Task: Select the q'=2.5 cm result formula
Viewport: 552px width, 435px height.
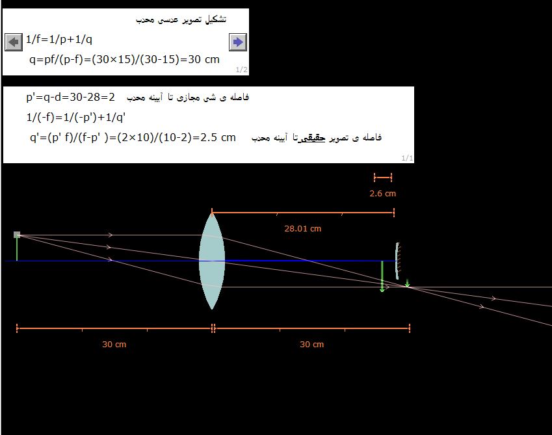Action: pyautogui.click(x=133, y=137)
